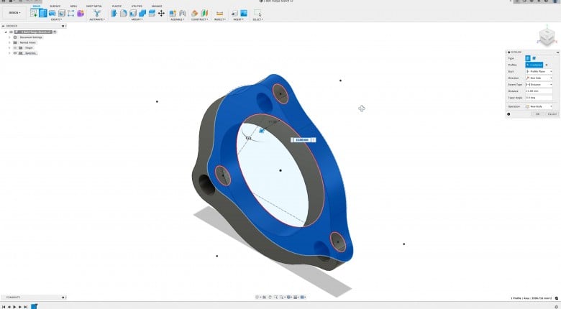Choose the thin Extrude type
The width and height of the screenshot is (561, 309).
click(534, 58)
